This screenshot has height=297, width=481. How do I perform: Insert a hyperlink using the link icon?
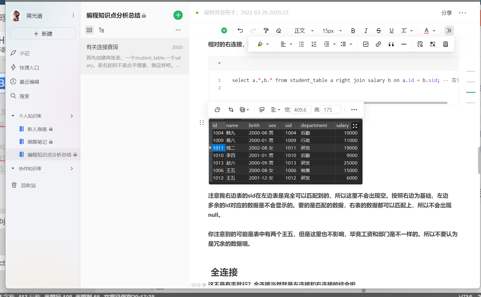[378, 44]
